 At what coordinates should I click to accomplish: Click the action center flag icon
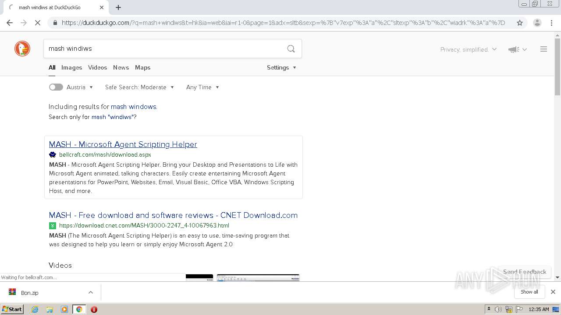[519, 309]
